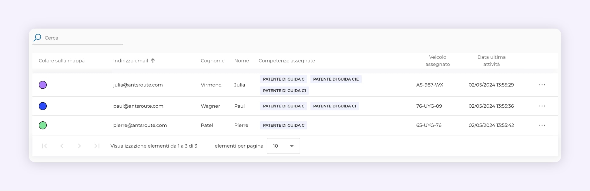Image resolution: width=590 pixels, height=191 pixels.
Task: Sort by the Cognome column header
Action: [x=213, y=61]
